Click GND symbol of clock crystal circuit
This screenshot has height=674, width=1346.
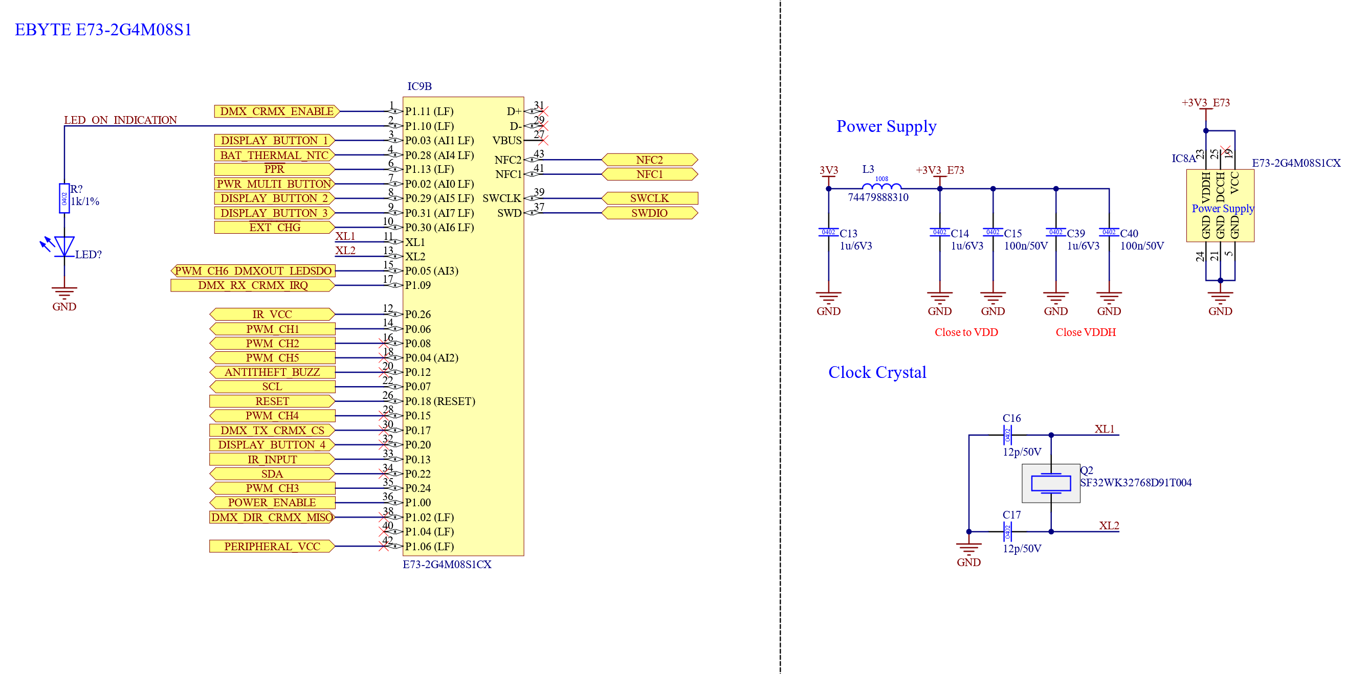pyautogui.click(x=969, y=549)
